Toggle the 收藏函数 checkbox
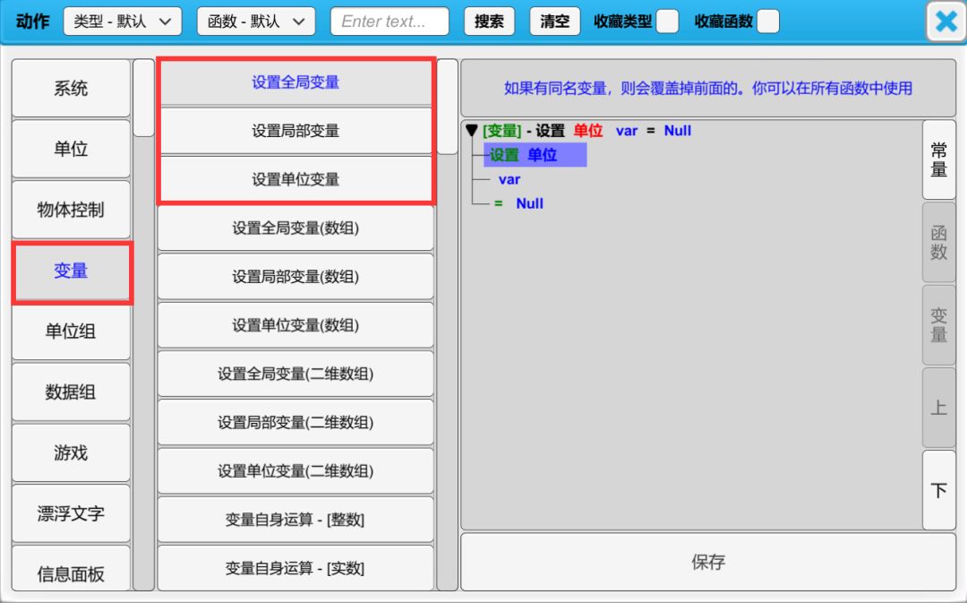The image size is (967, 603). pos(767,22)
